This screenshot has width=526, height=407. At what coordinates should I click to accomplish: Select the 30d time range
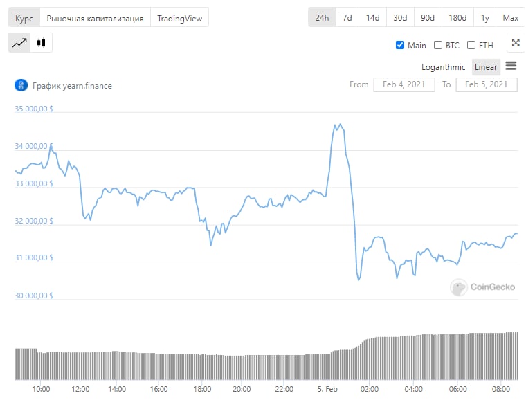pos(400,17)
